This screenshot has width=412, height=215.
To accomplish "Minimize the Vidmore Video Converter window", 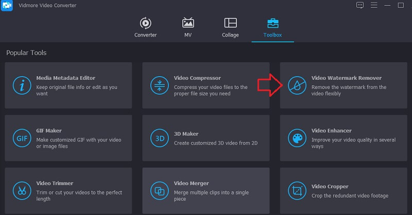I will coord(387,5).
